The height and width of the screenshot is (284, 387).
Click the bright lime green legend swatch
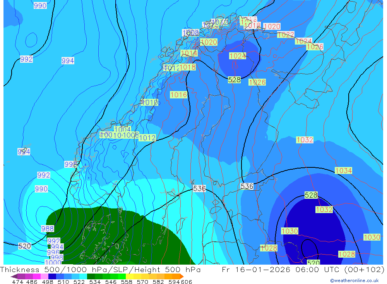[x=122, y=276]
